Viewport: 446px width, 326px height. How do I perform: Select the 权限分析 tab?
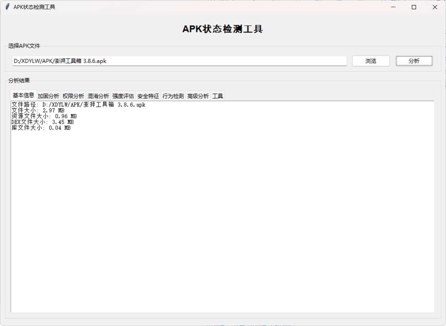(x=73, y=95)
